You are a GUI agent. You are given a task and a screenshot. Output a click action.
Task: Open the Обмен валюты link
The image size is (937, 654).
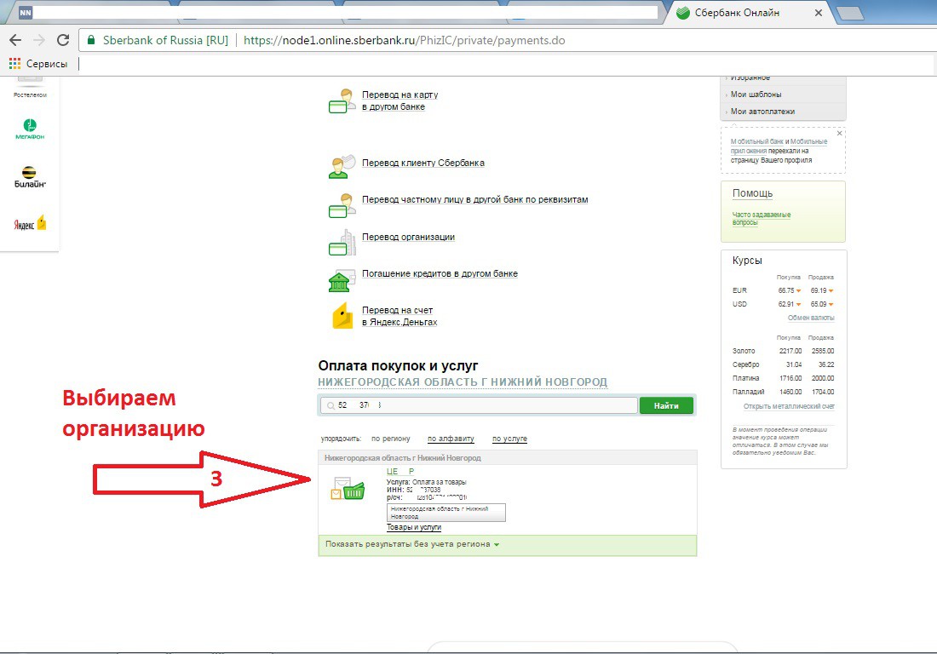tap(811, 318)
